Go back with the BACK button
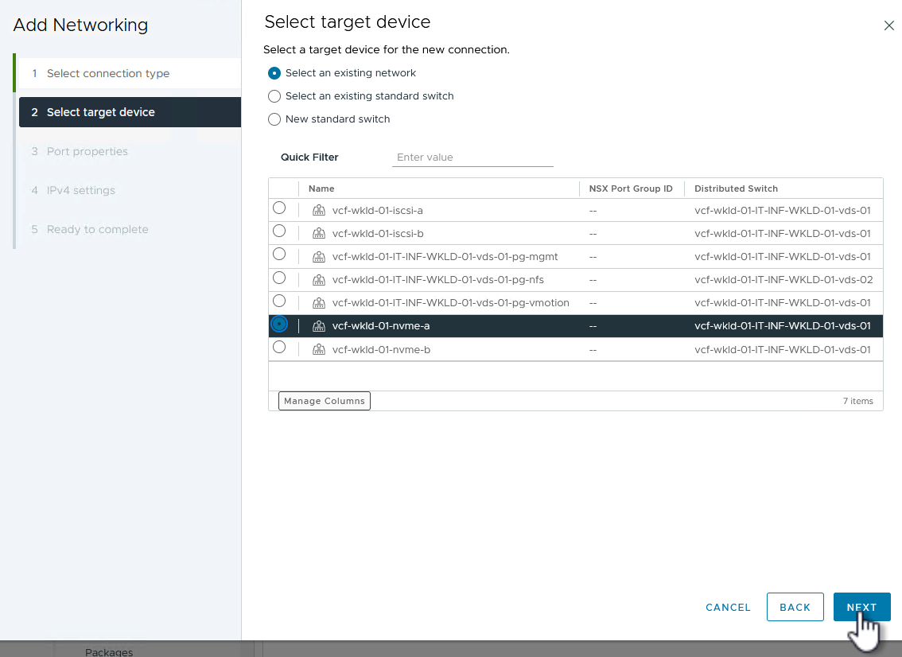Image resolution: width=902 pixels, height=657 pixels. (795, 607)
